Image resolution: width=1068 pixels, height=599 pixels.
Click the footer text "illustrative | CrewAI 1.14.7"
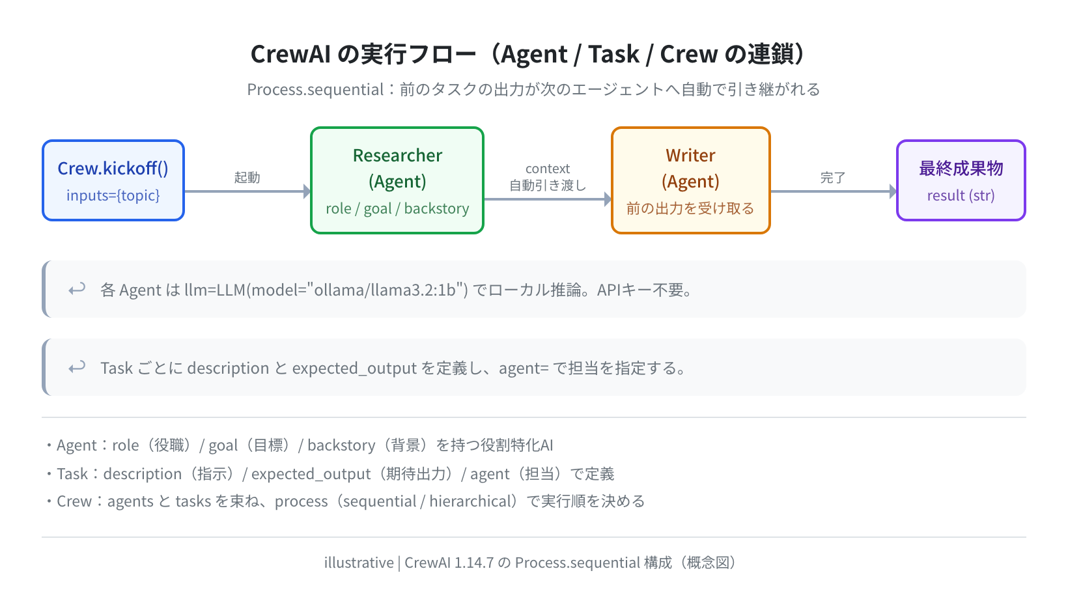point(409,563)
